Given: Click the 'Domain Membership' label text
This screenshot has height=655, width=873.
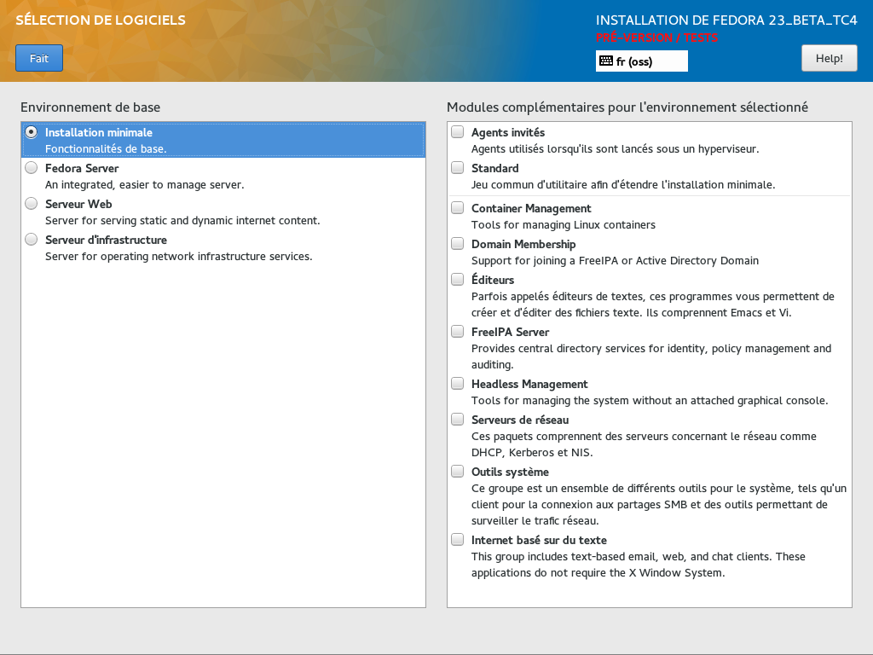Looking at the screenshot, I should click(523, 244).
